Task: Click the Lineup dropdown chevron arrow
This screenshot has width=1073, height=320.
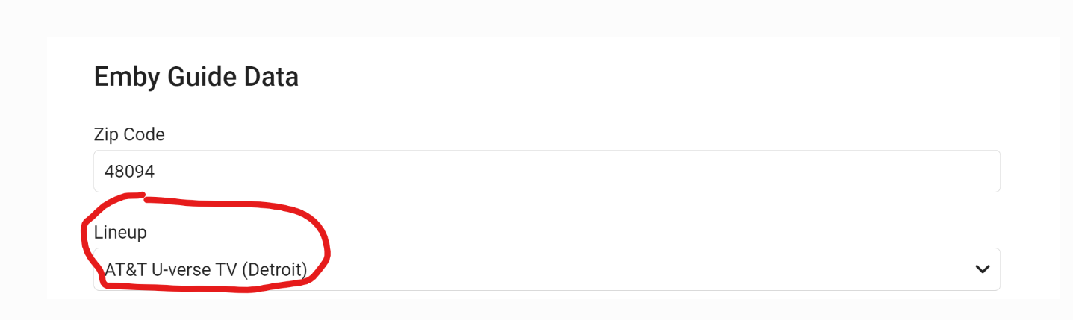Action: tap(982, 269)
